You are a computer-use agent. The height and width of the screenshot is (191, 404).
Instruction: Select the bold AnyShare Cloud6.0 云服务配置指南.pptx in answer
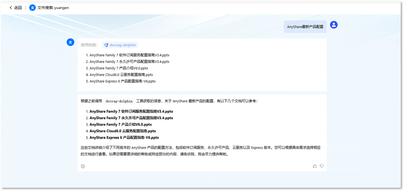tap(123, 131)
